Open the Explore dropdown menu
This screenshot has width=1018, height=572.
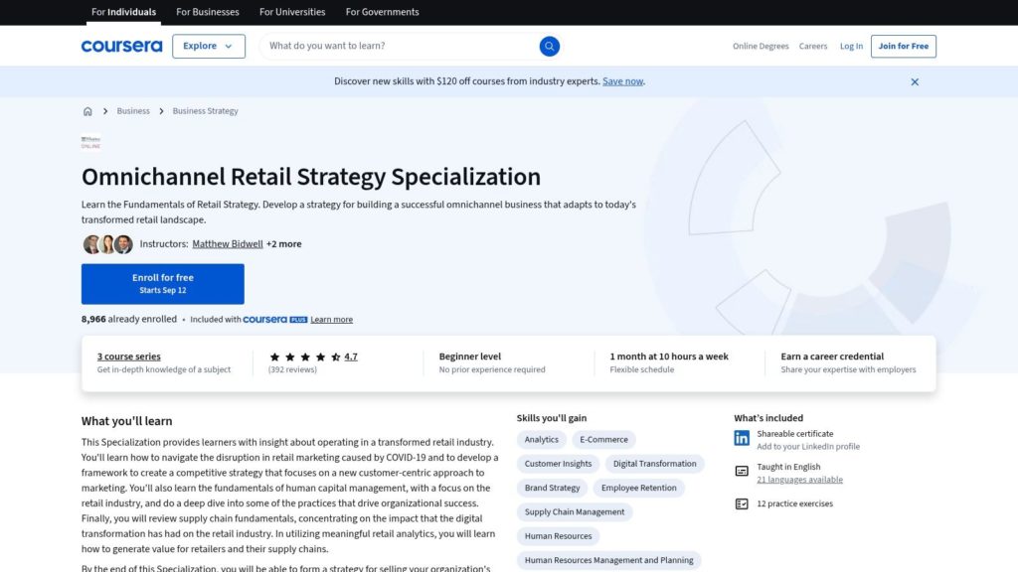(x=208, y=47)
